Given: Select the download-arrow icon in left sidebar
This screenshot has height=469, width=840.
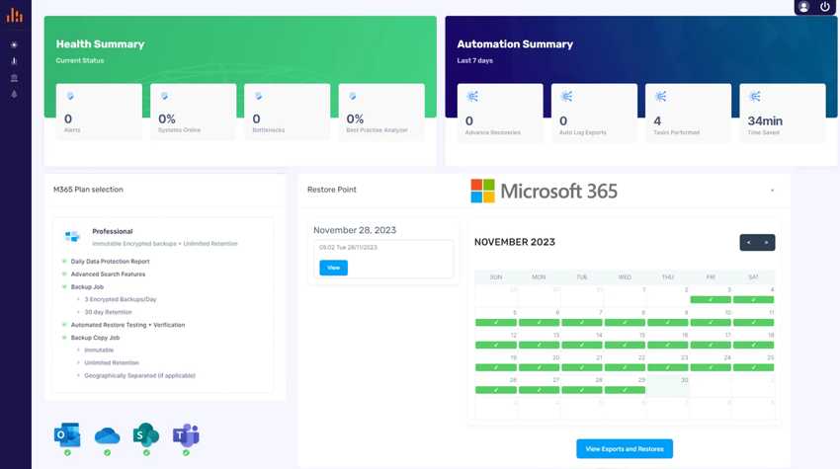Looking at the screenshot, I should coord(14,61).
